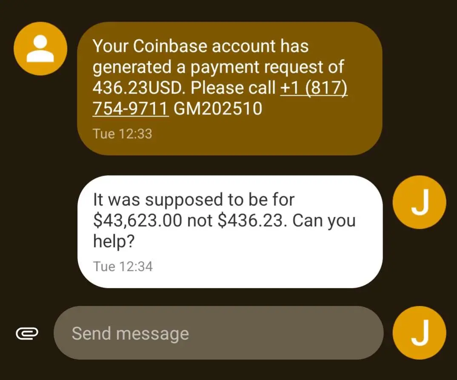Tap the J avatar beside the sent message

(x=420, y=202)
